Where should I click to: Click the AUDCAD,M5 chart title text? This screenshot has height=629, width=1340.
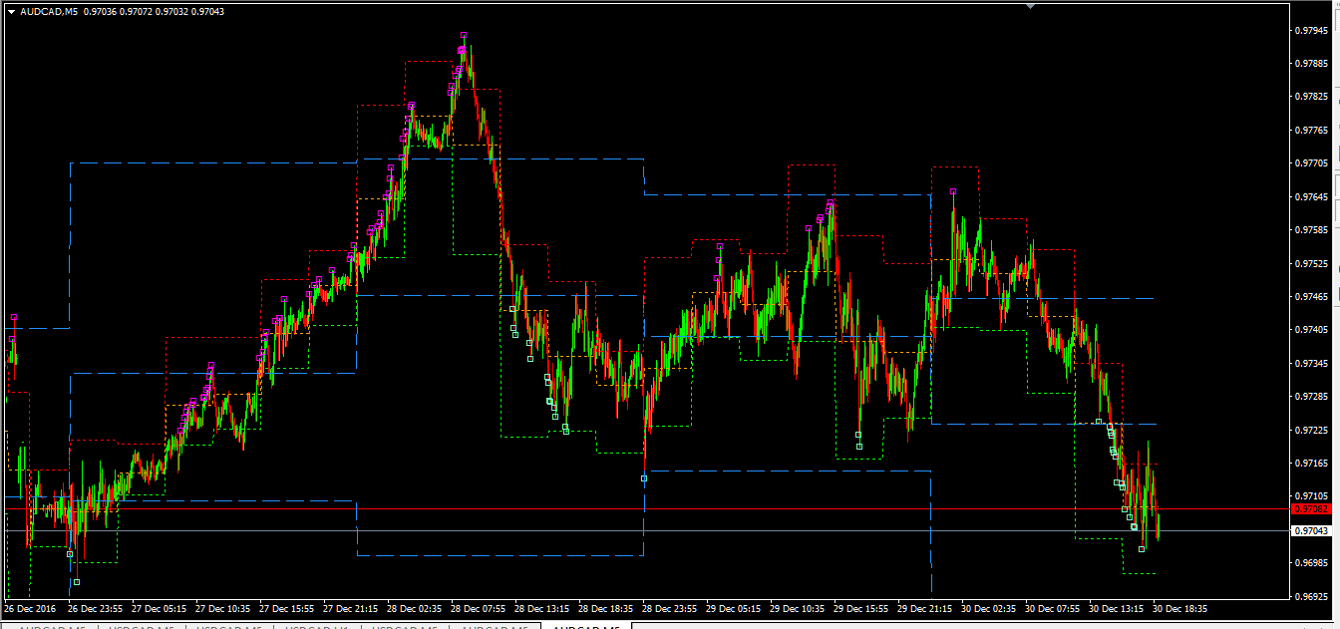49,12
